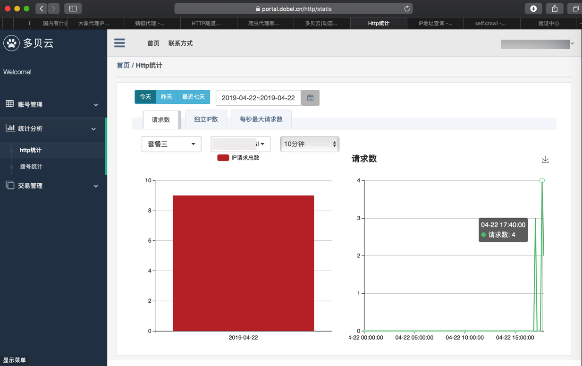This screenshot has height=366, width=582.
Task: Switch to the HTTP隧道 browser tab
Action: point(206,23)
